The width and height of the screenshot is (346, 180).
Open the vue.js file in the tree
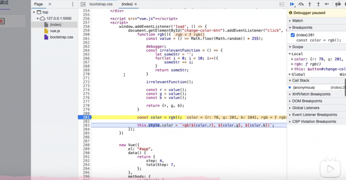click(x=55, y=31)
